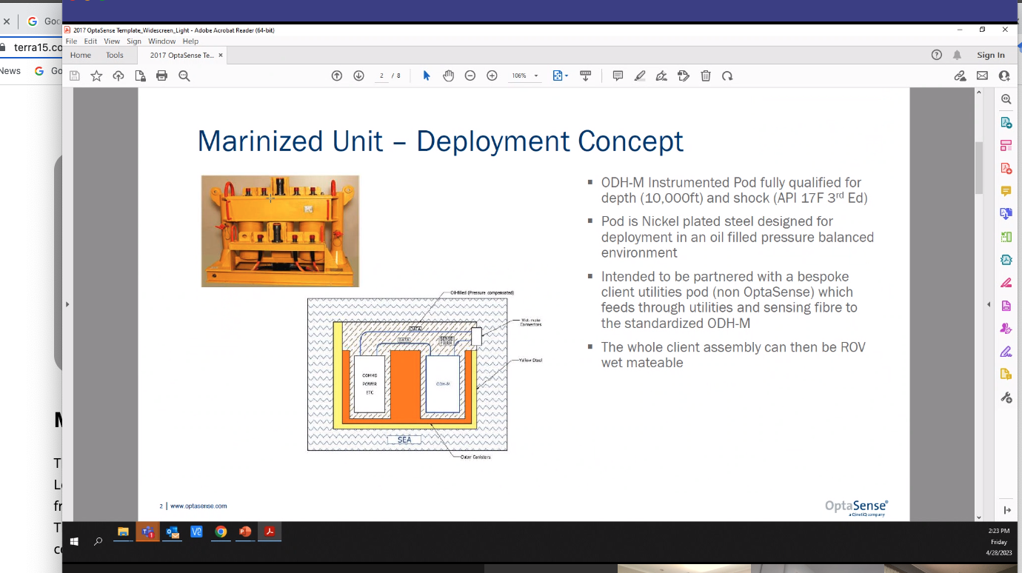The width and height of the screenshot is (1022, 573).
Task: Open the Export PDF tool in right pane
Action: [x=1006, y=122]
